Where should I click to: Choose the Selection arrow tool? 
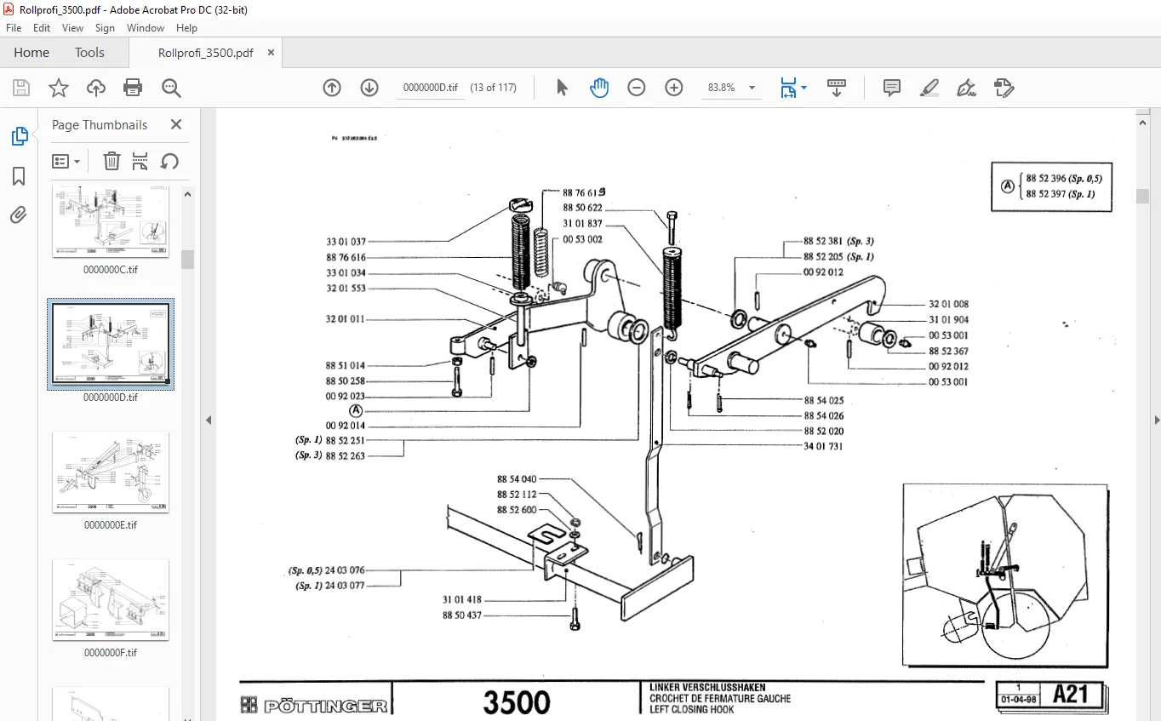562,88
